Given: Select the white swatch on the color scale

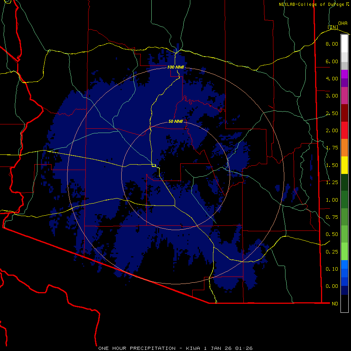Looking at the screenshot, I should pos(344,43).
